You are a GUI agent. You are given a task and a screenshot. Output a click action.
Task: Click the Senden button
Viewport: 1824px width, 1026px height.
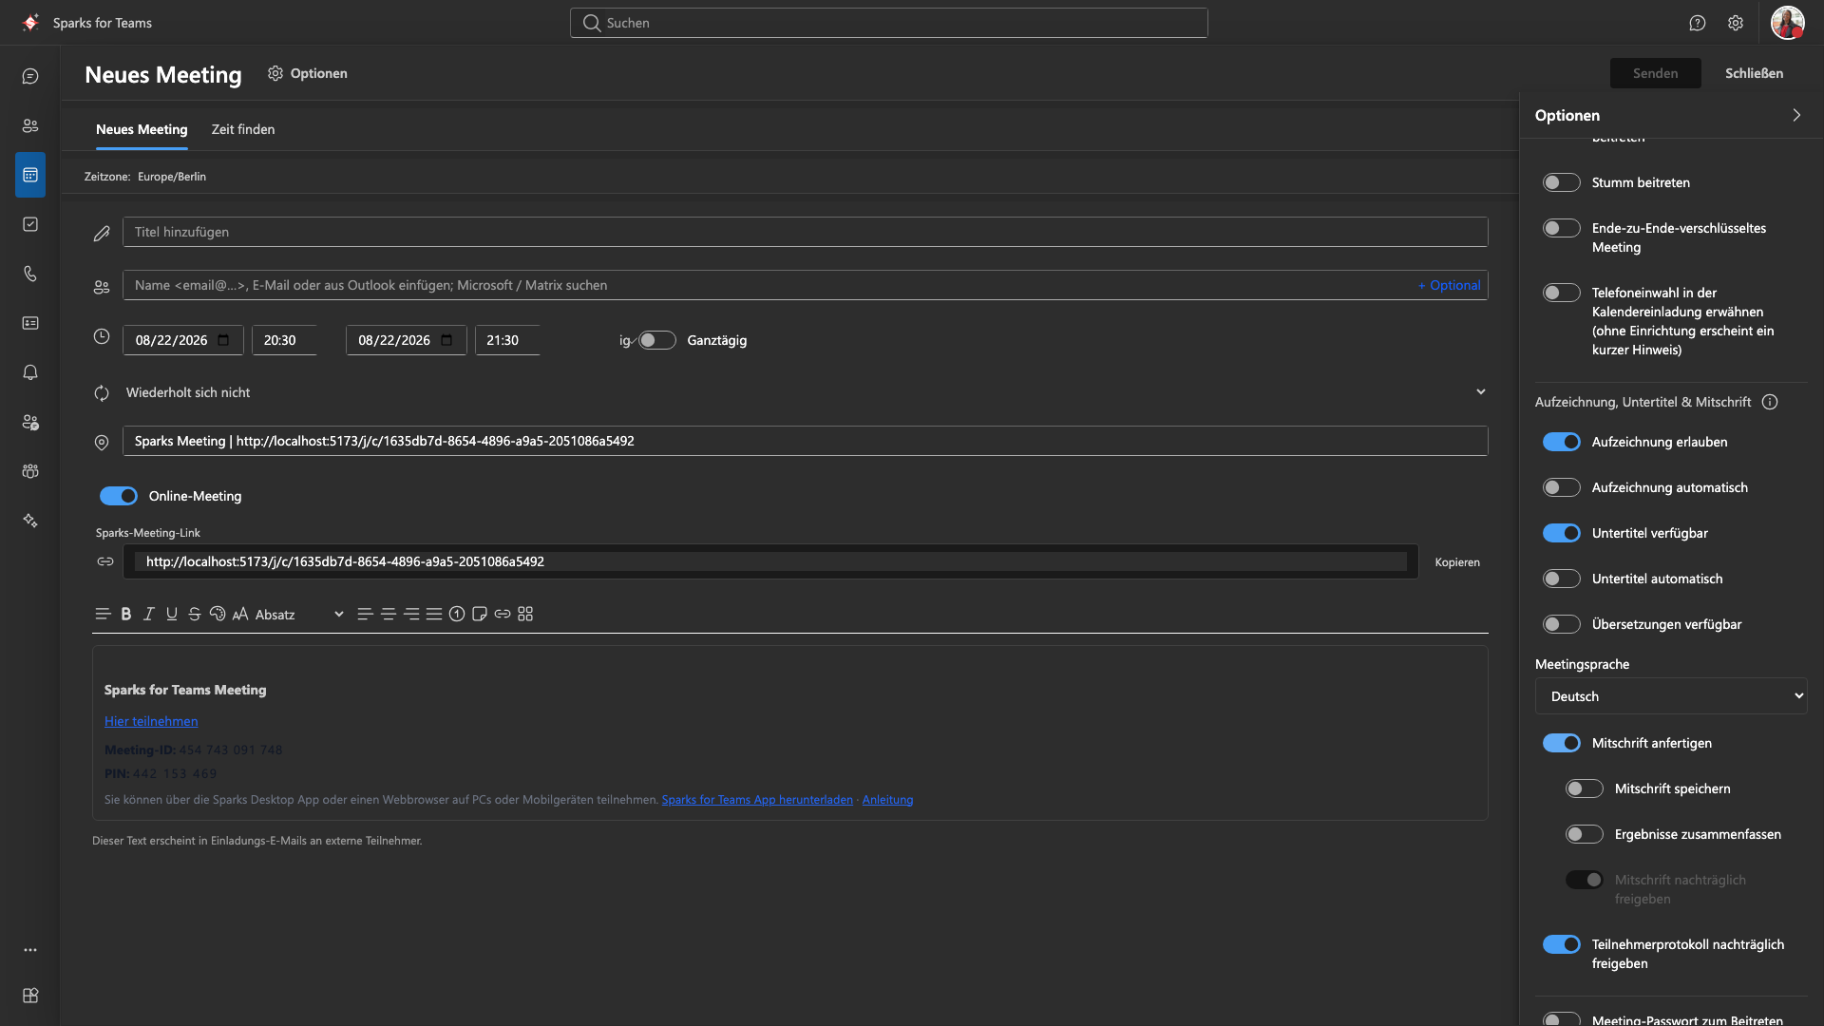pos(1655,73)
